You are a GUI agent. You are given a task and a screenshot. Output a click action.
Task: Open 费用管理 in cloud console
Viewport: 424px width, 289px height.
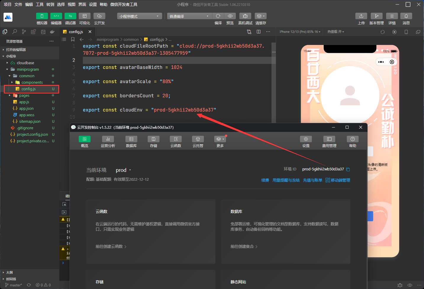(x=329, y=142)
